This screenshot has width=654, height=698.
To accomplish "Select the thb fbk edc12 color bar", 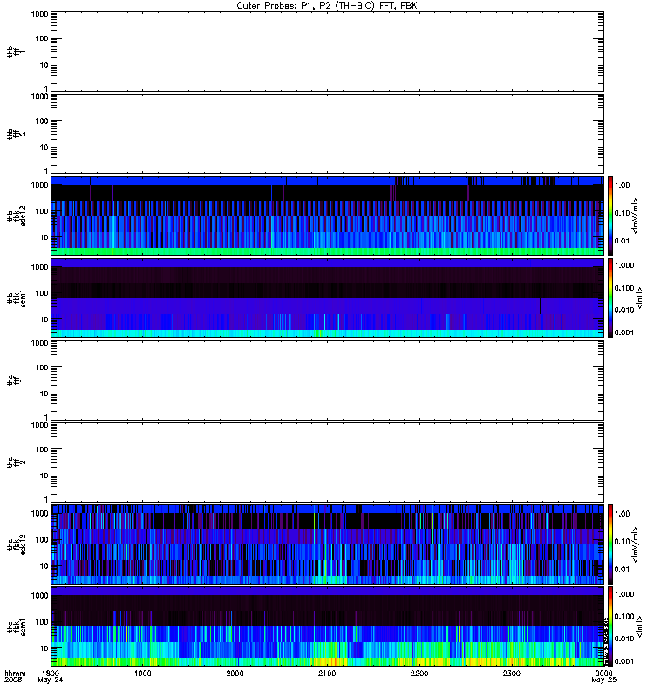I will click(x=610, y=216).
